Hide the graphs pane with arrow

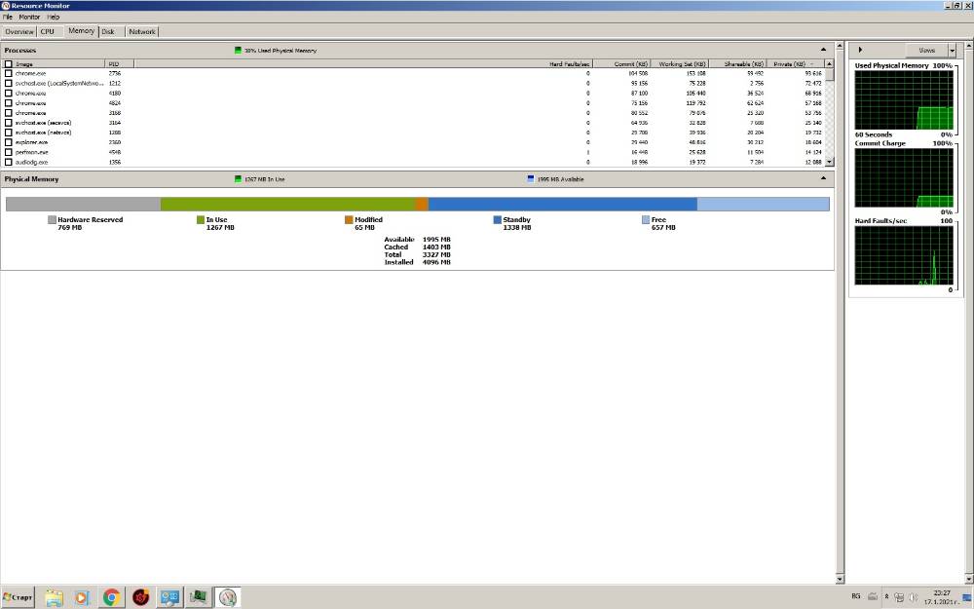click(860, 50)
